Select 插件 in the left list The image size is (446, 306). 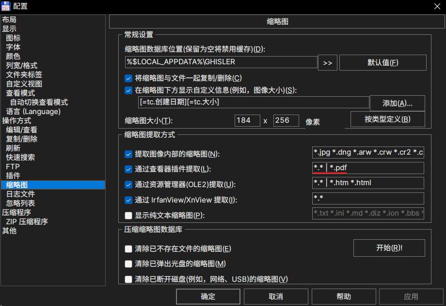pos(13,175)
